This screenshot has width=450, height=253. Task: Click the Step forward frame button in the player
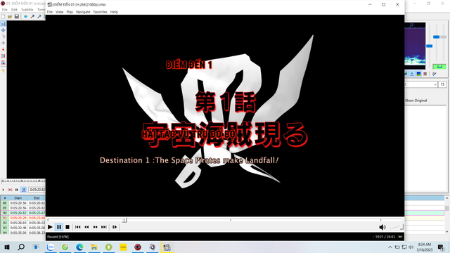pyautogui.click(x=115, y=227)
